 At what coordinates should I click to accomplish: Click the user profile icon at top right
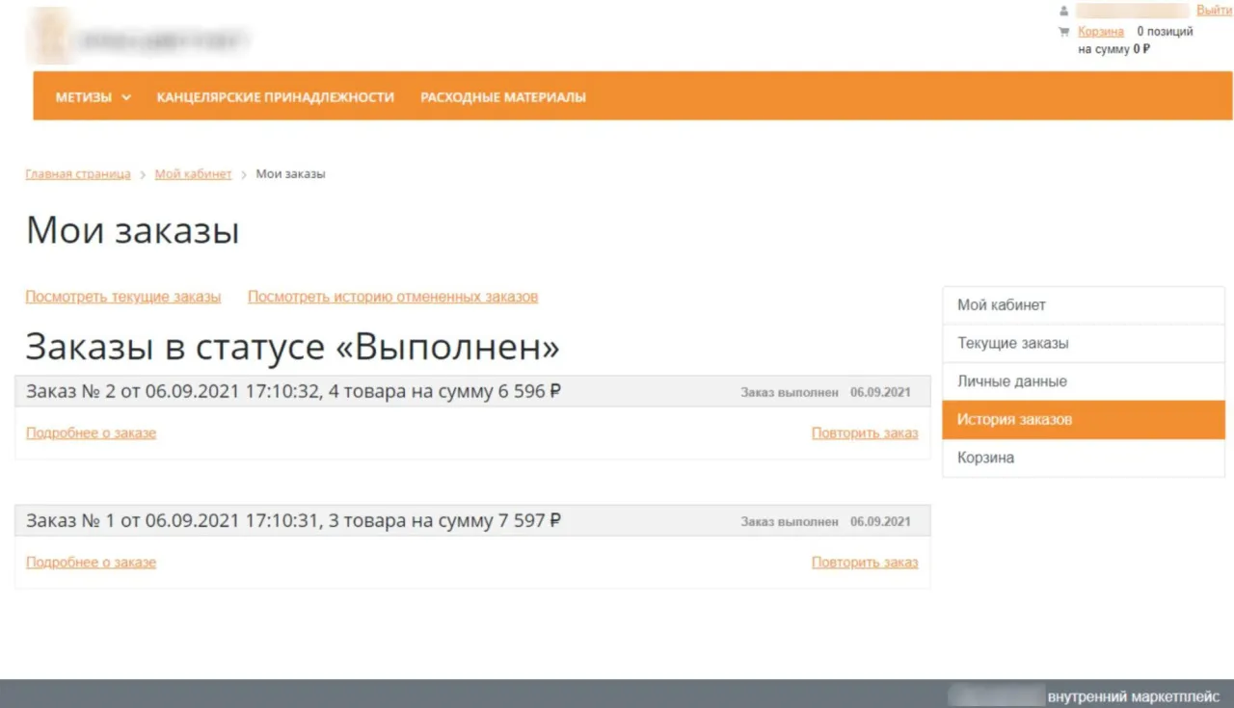pyautogui.click(x=1061, y=10)
